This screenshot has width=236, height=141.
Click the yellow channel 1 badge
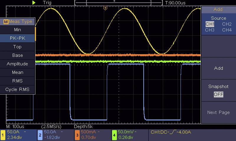click(x=3, y=135)
